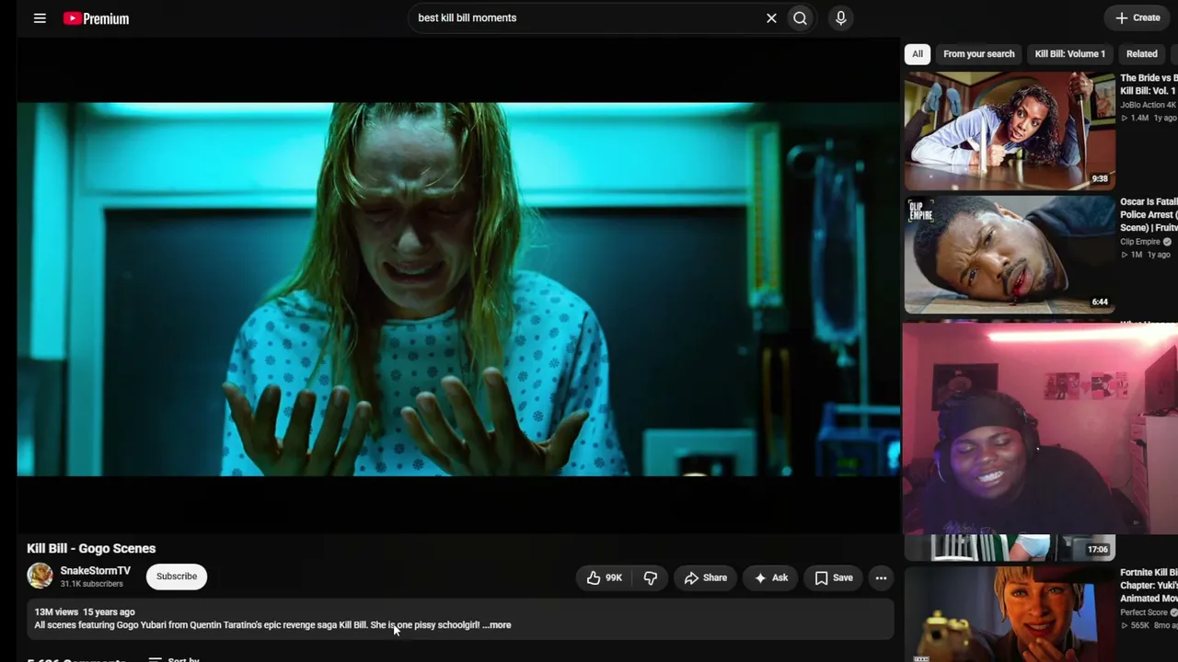Select the 'From your search' chip

[978, 54]
